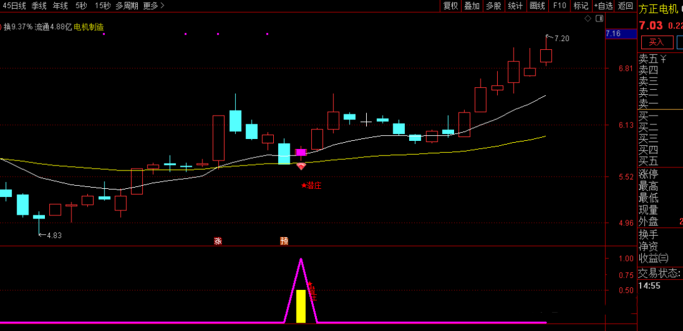
Task: Switch to the 45日线 period tab
Action: 14,6
